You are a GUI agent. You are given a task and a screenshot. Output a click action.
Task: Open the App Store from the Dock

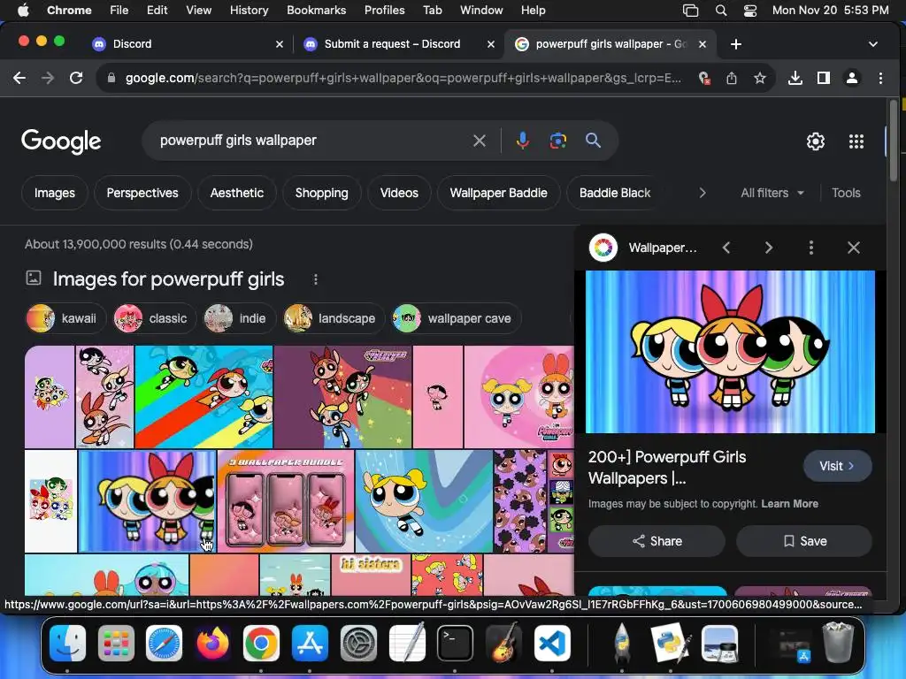click(310, 644)
